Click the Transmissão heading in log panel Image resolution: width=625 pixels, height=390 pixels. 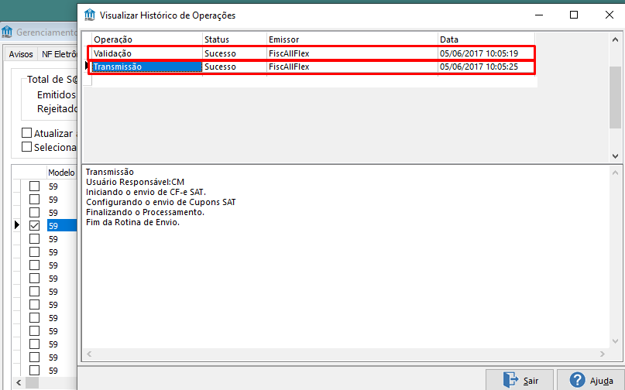(x=110, y=172)
